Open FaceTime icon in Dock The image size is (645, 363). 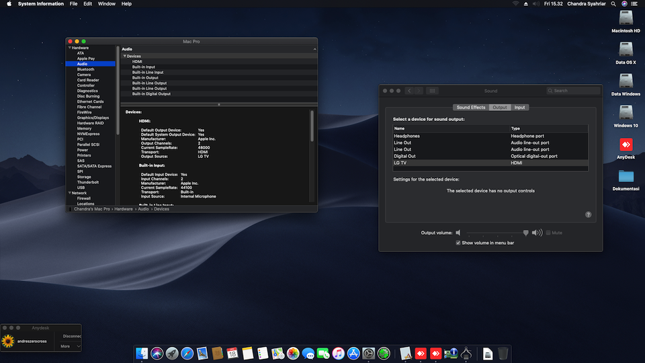click(323, 353)
